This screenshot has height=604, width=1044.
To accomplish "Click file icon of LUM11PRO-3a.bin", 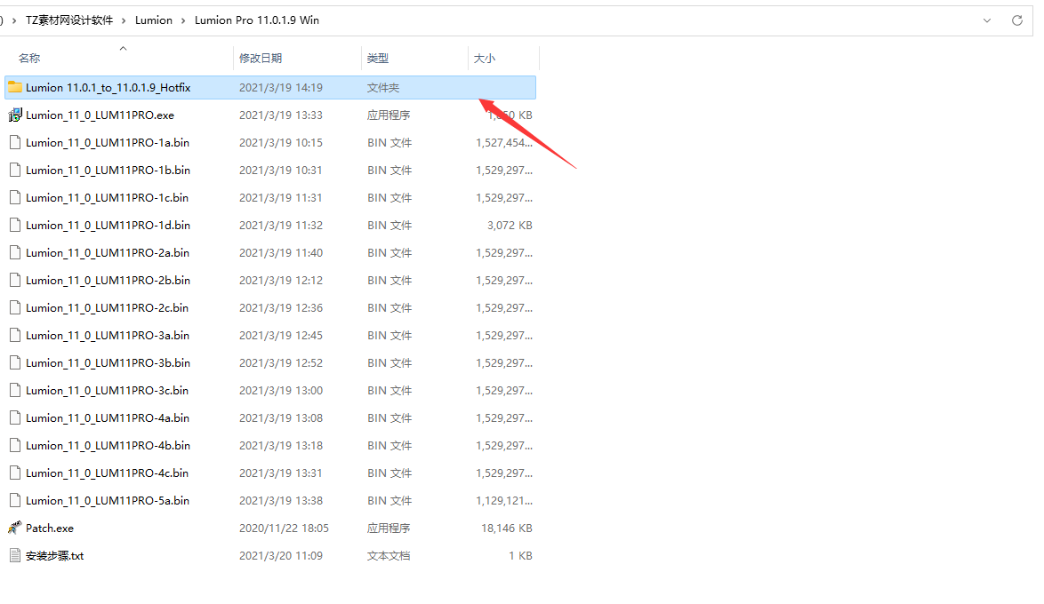I will pos(14,335).
